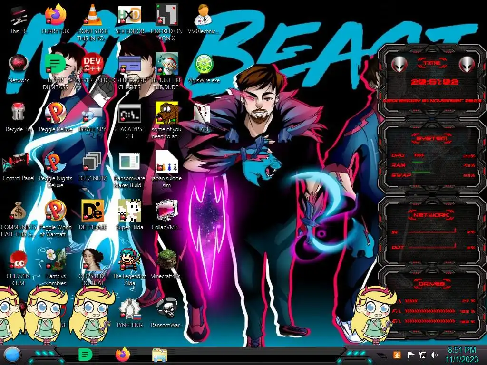Click the 20:51:02 clock readout
The width and height of the screenshot is (487, 365).
(x=435, y=82)
